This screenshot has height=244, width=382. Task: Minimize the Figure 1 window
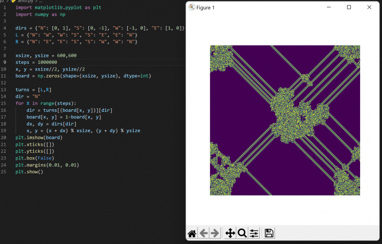(328, 8)
